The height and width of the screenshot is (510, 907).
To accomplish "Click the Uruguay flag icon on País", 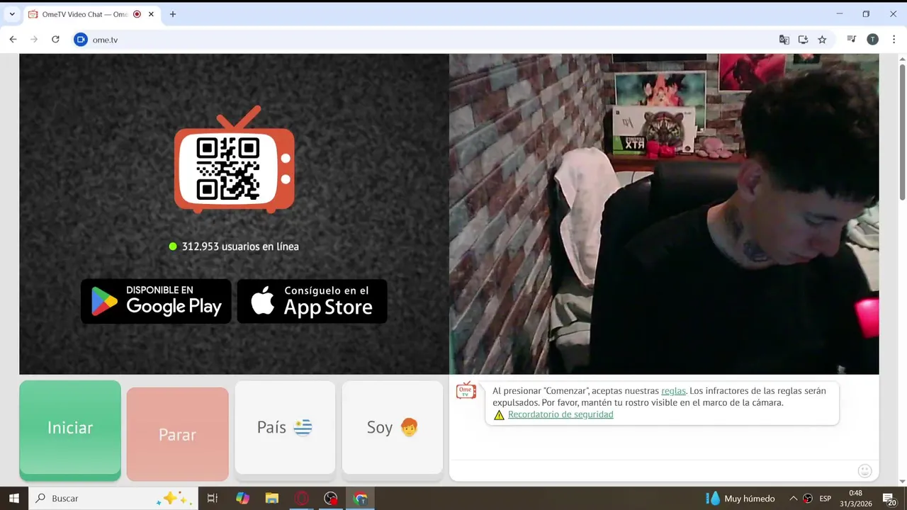I will 303,427.
